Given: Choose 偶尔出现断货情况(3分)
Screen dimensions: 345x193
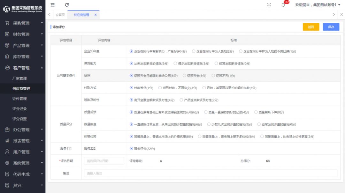Looking at the screenshot, I should coord(191,63).
